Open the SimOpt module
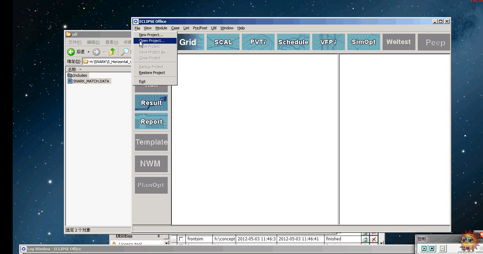The height and width of the screenshot is (254, 483). pyautogui.click(x=364, y=42)
